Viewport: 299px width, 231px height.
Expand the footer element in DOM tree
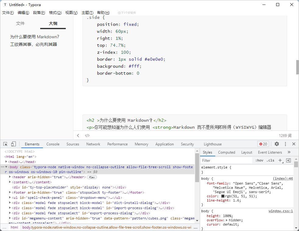(x=10, y=192)
